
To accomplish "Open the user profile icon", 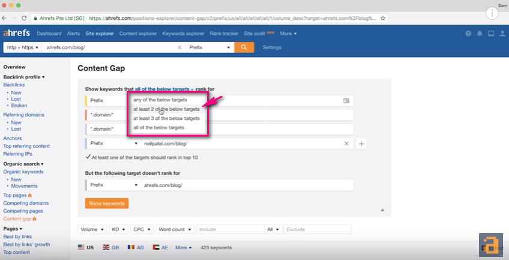I will point(502,34).
